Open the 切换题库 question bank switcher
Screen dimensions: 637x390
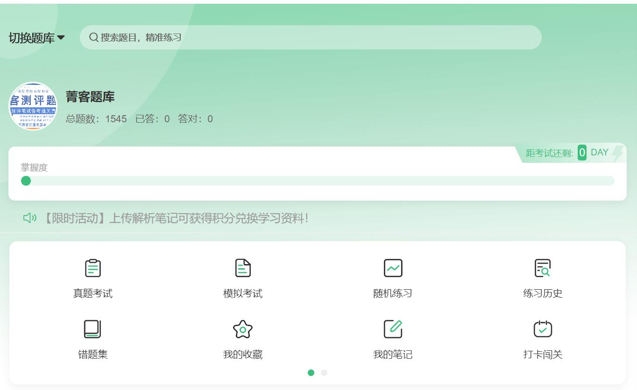[x=32, y=37]
